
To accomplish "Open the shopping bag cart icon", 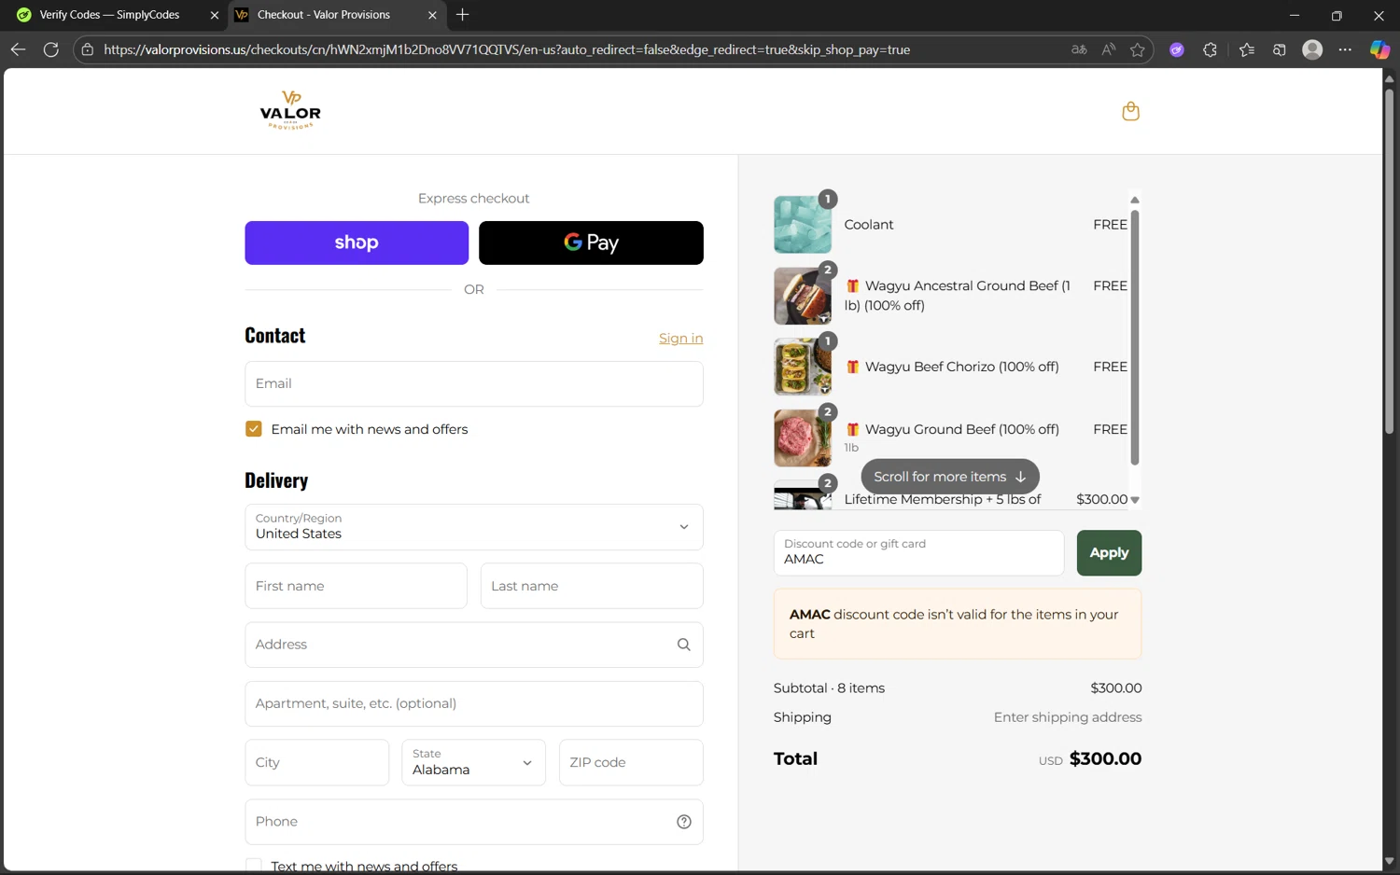I will tap(1130, 111).
